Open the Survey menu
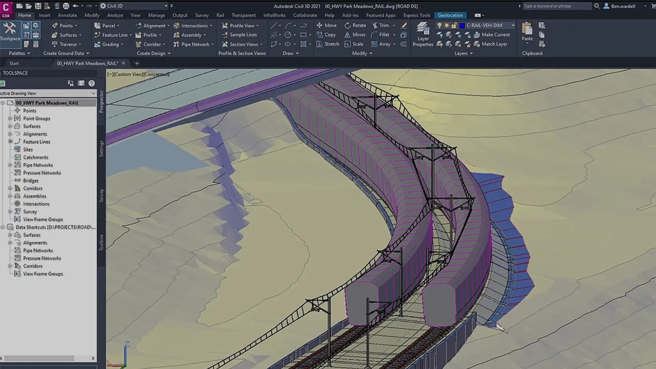The image size is (656, 369). point(202,15)
